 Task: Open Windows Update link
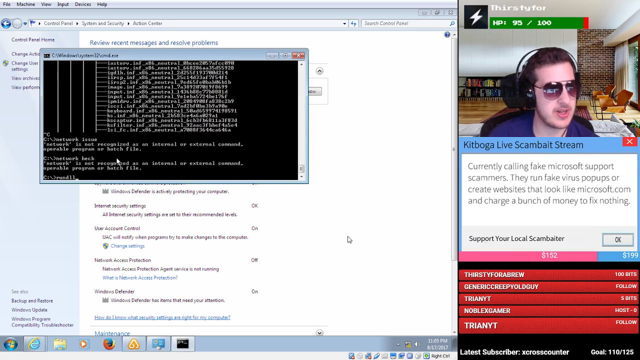click(x=29, y=310)
